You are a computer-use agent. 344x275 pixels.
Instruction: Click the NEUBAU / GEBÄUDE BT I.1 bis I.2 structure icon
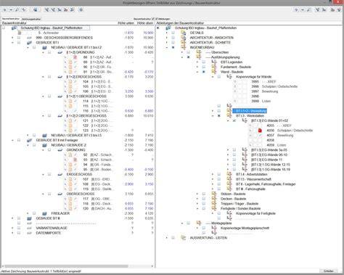[44, 47]
